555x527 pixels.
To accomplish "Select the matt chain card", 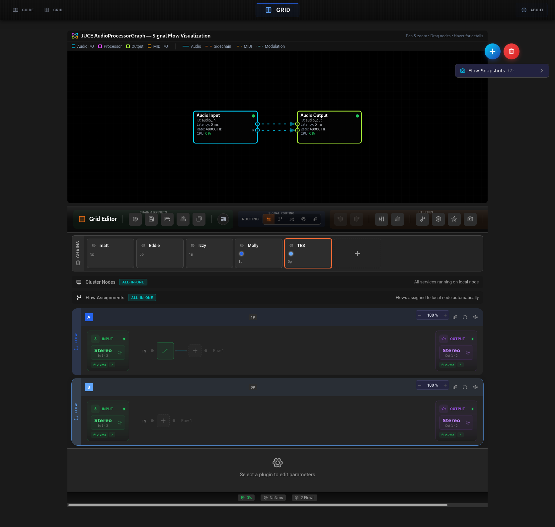I will (111, 253).
